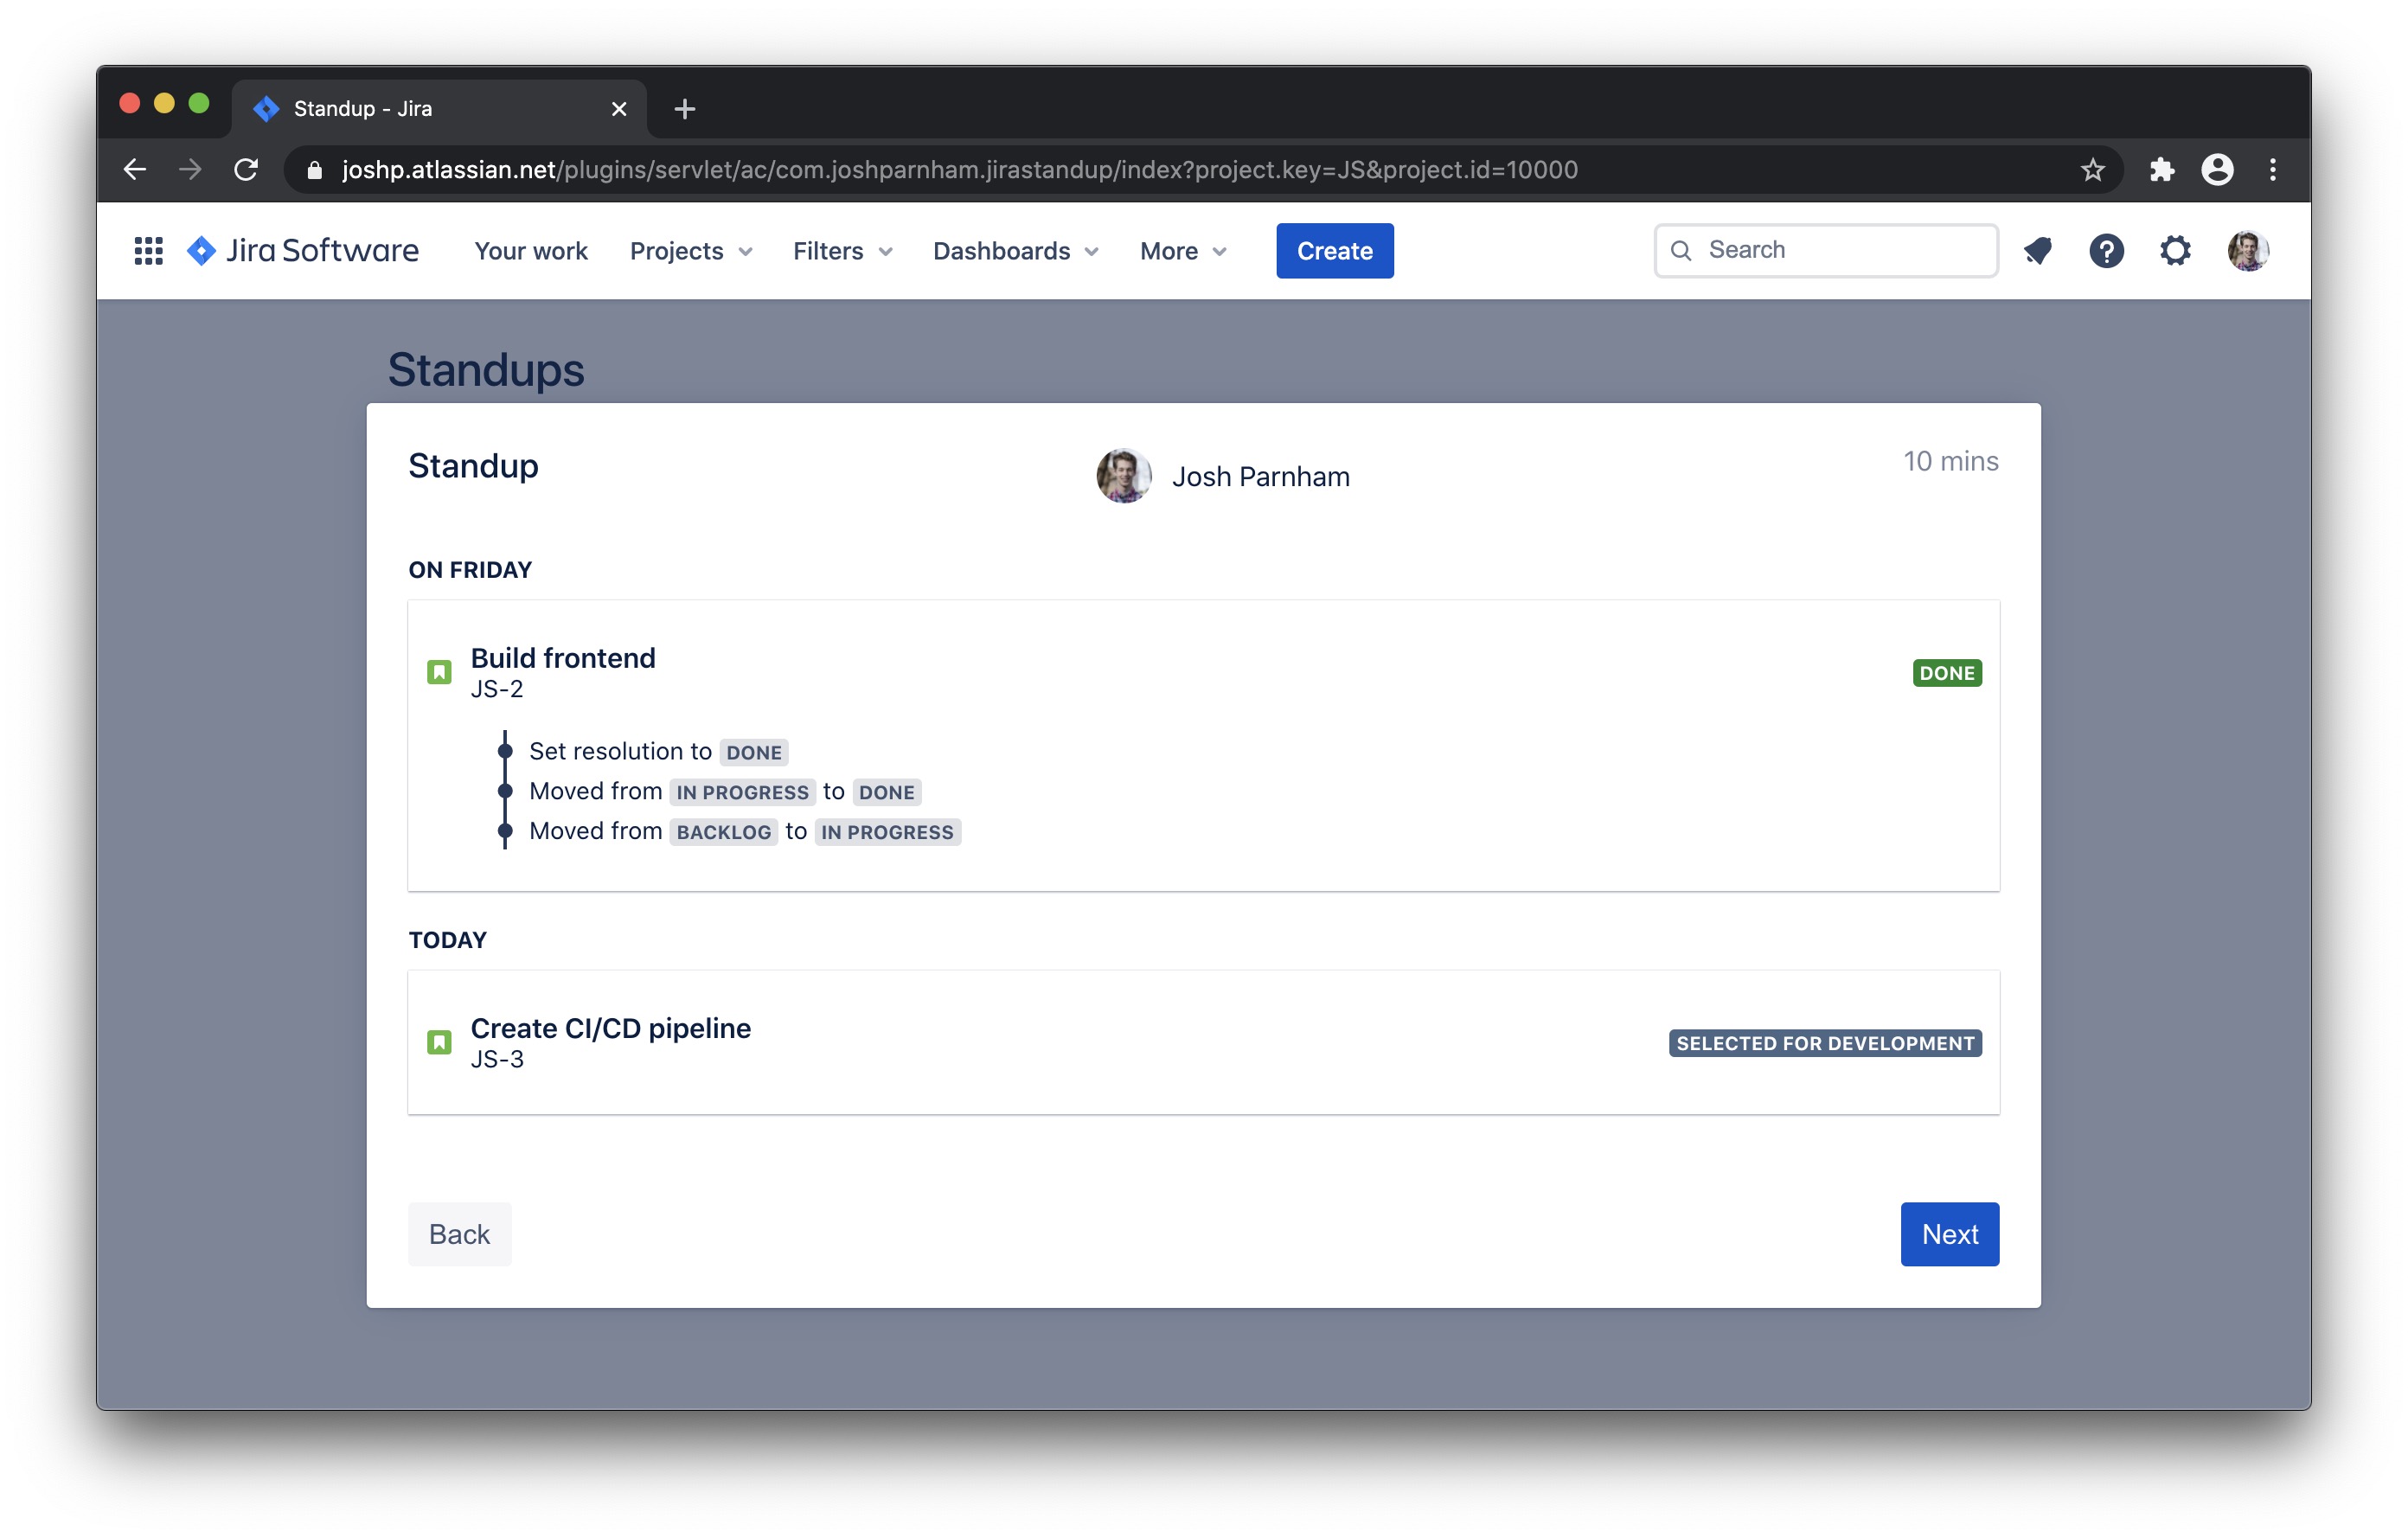
Task: Open Jira settings gear icon
Action: 2174,250
